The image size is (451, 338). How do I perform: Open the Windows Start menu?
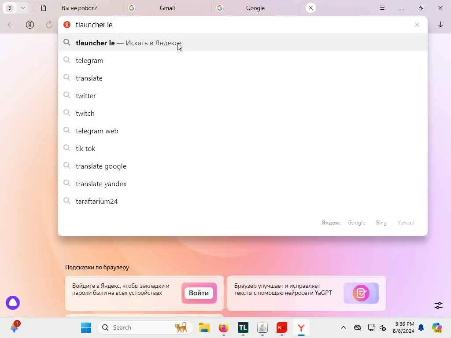(x=86, y=327)
